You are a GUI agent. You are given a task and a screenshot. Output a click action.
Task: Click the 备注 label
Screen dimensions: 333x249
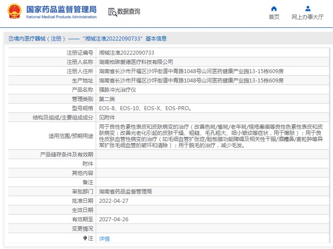[x=88, y=182]
